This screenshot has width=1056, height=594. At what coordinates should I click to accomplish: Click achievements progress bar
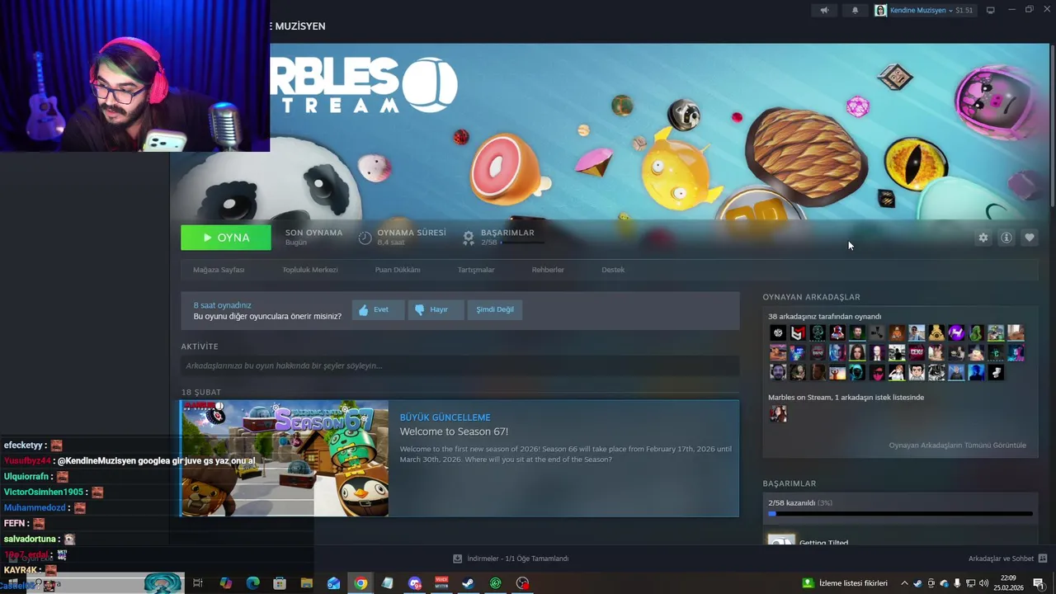tap(900, 514)
